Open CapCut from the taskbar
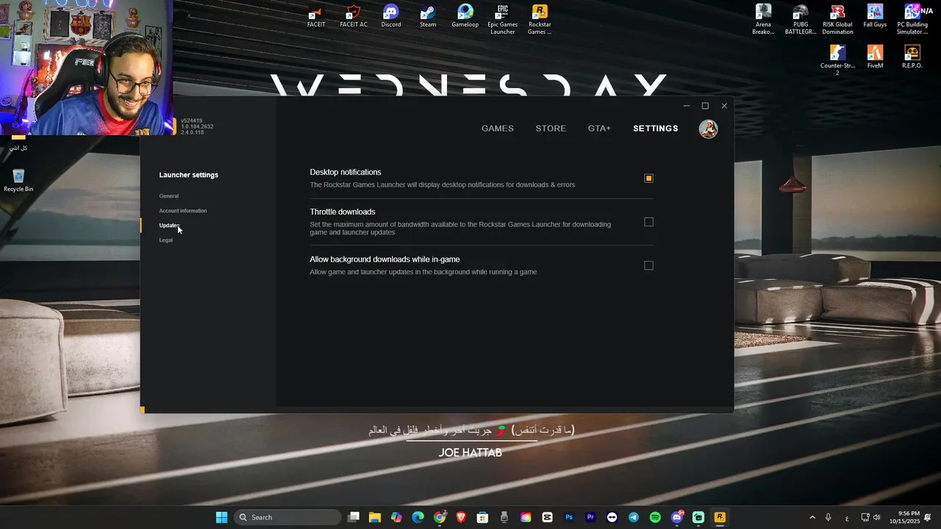 [547, 517]
